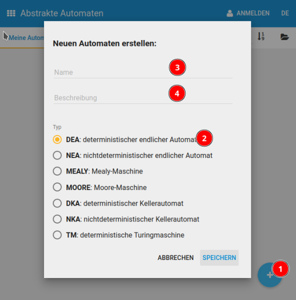This screenshot has width=296, height=300.
Task: Click SPEICHERN to save the automaton
Action: point(219,257)
